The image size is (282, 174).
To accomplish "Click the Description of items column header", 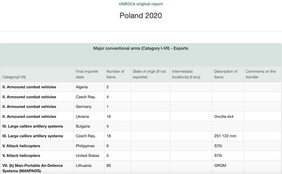I will [226, 74].
